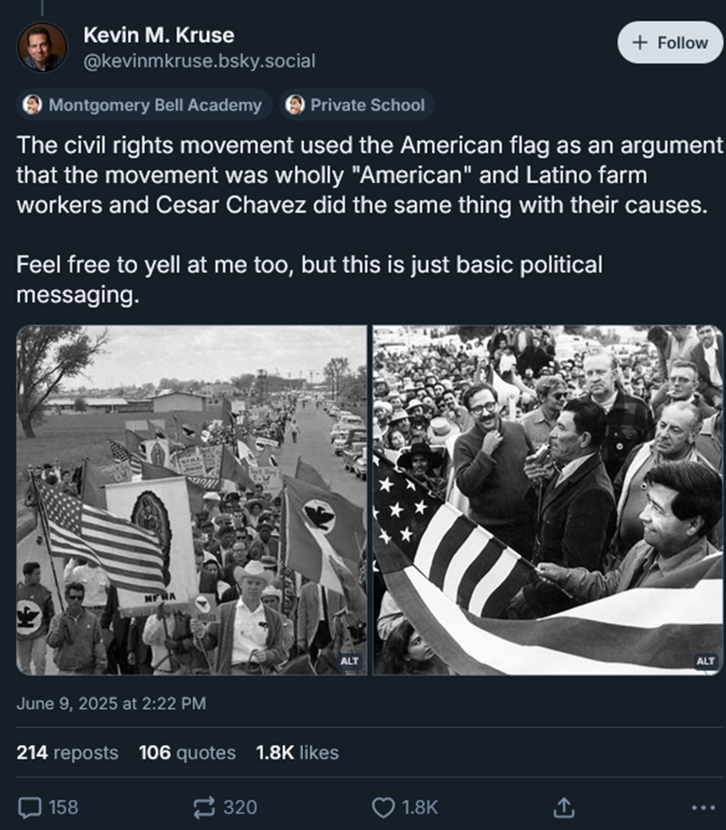This screenshot has width=726, height=830.
Task: Show ALT text on the flag photo
Action: [706, 660]
